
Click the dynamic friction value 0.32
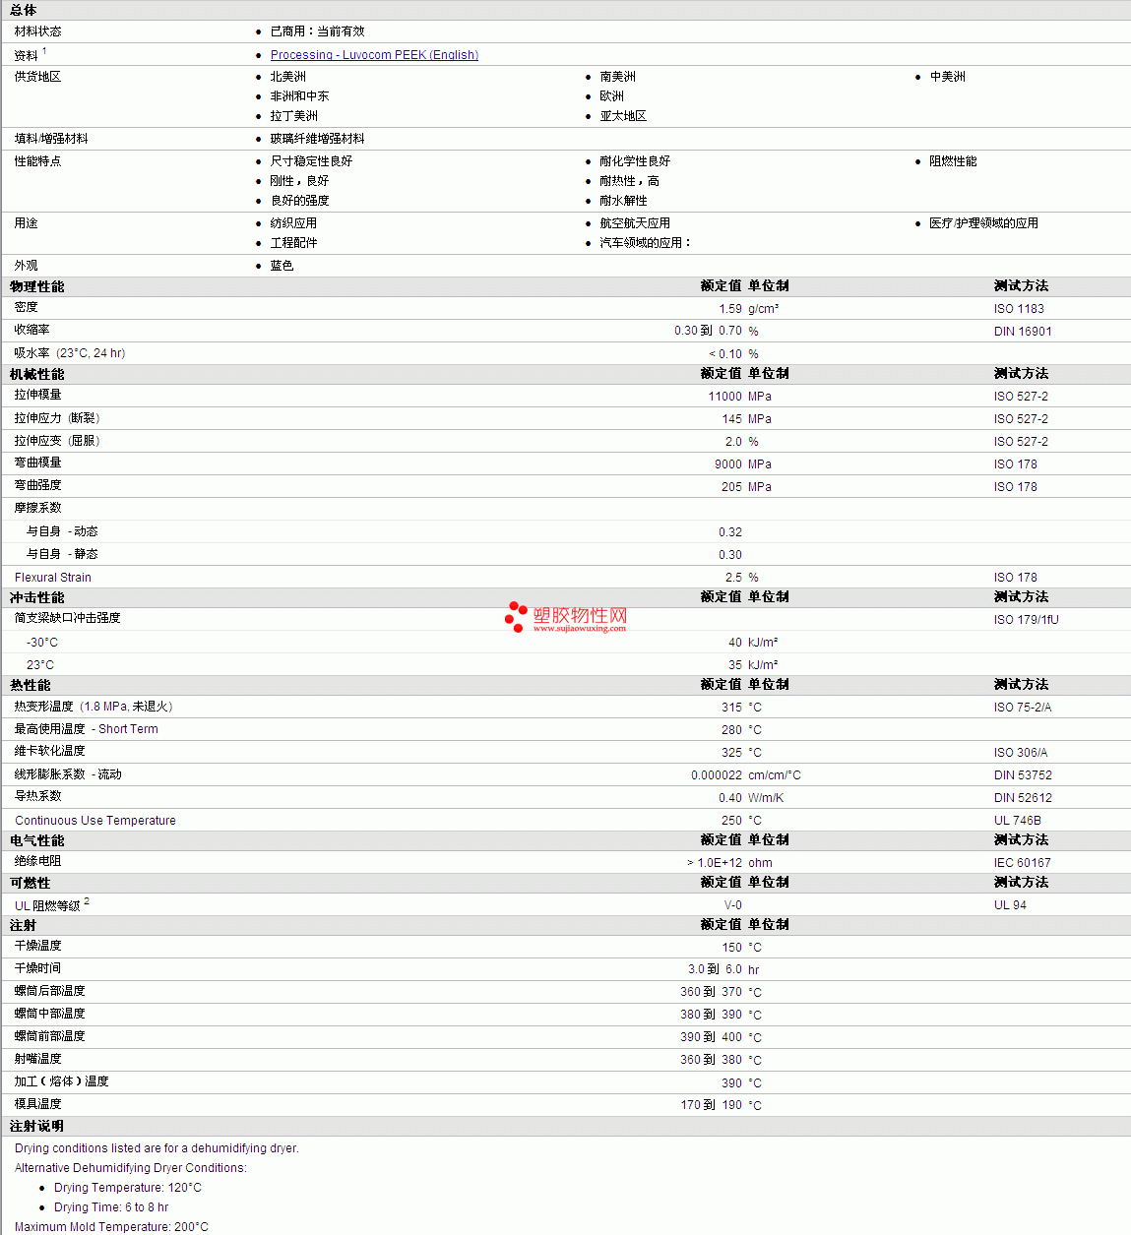tap(730, 532)
